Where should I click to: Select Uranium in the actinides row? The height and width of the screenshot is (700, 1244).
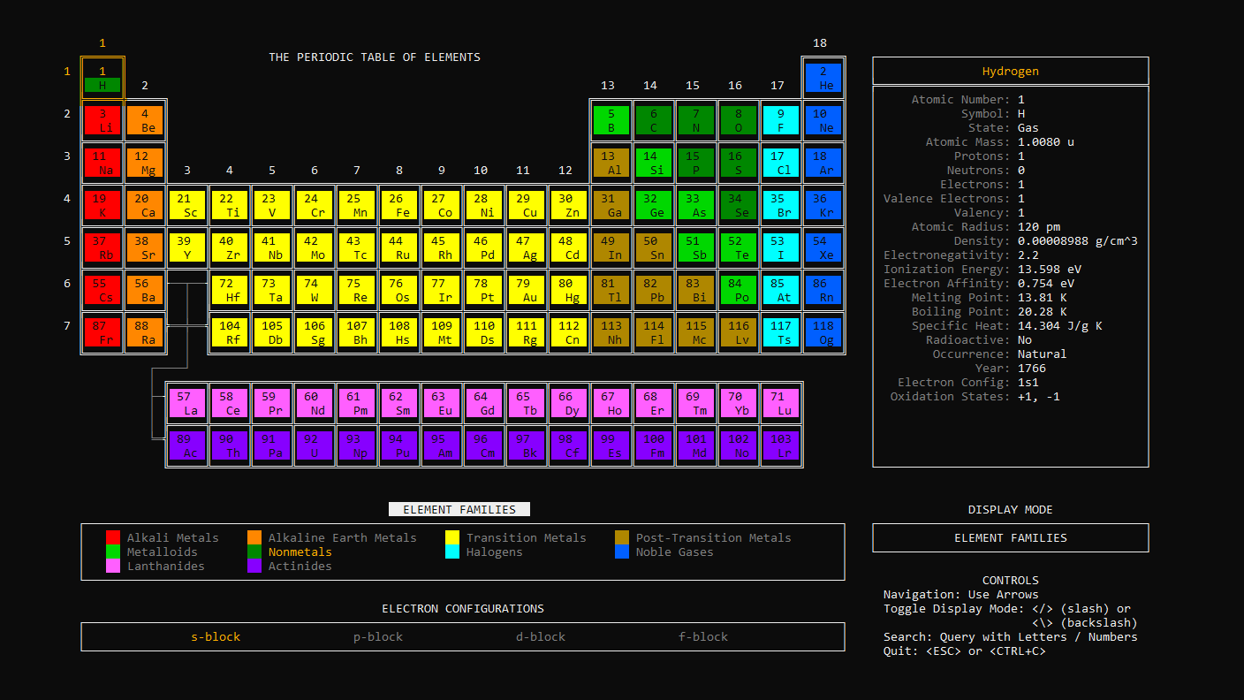[x=315, y=445]
